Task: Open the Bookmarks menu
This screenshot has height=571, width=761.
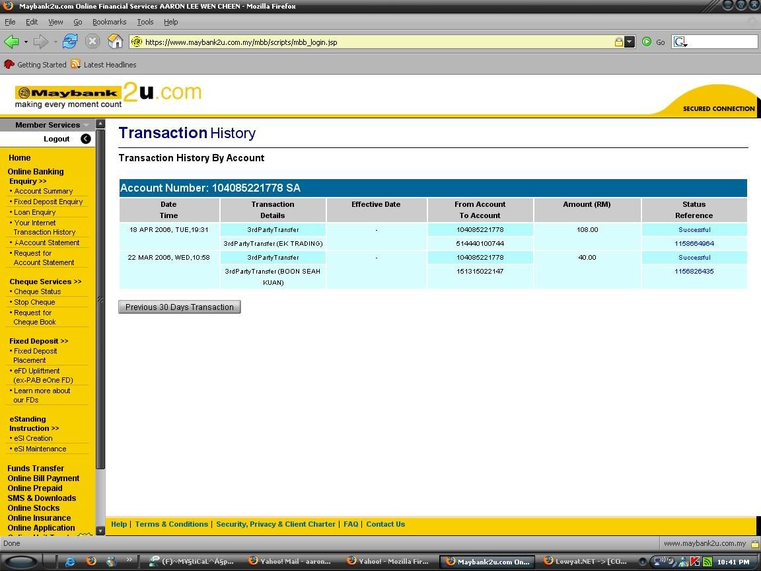Action: pos(109,22)
